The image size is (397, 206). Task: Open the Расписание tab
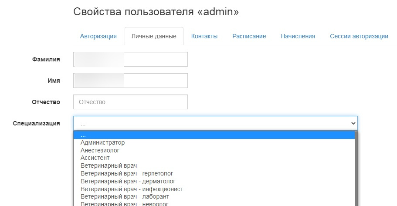point(249,36)
